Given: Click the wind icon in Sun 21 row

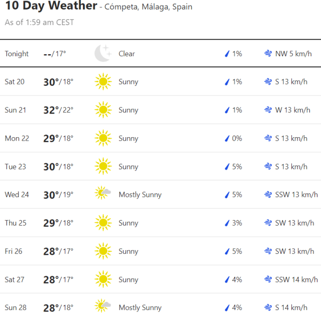Looking at the screenshot, I should pos(268,110).
